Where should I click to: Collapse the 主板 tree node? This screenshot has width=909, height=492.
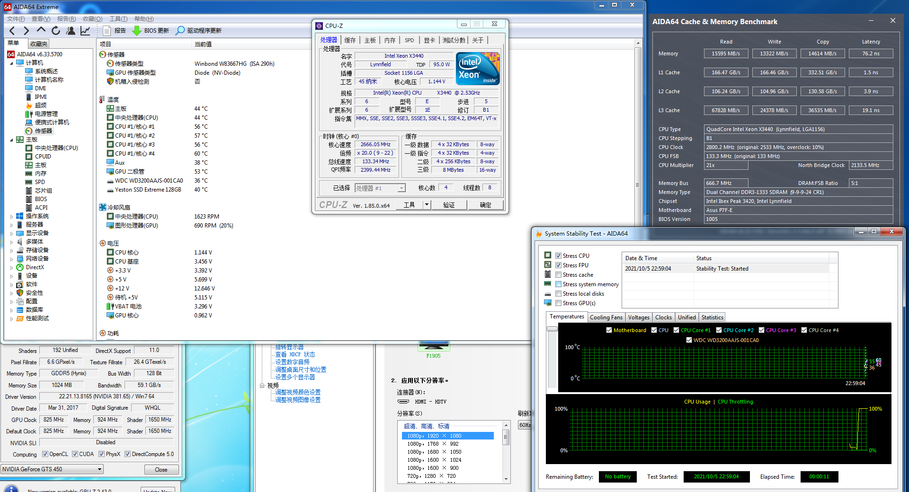pyautogui.click(x=12, y=140)
